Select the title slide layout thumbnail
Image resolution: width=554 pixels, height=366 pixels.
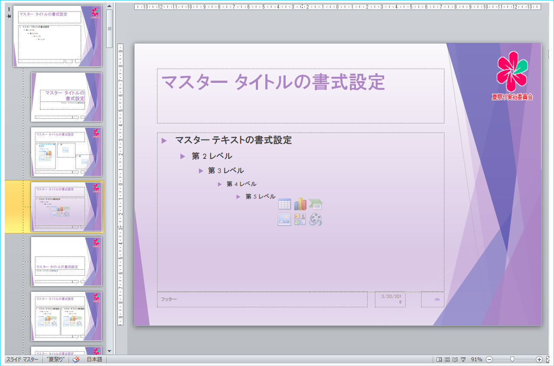tap(66, 97)
